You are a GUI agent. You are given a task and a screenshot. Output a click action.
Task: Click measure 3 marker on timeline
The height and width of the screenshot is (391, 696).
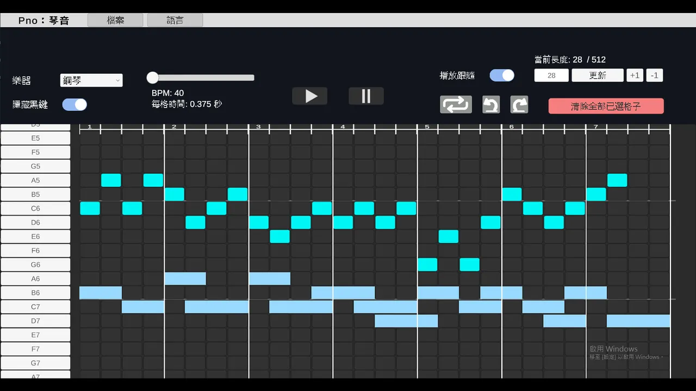pyautogui.click(x=258, y=127)
